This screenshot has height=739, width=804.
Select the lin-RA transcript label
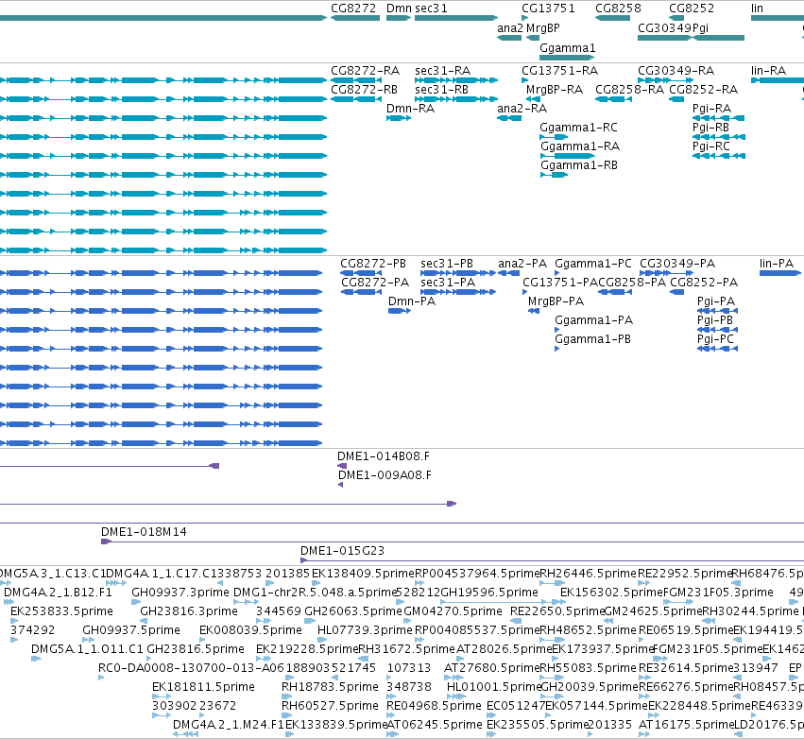pyautogui.click(x=768, y=70)
